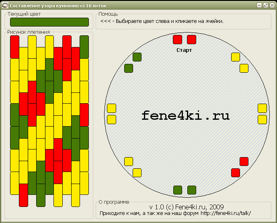Click the upper yellow cell on the disc's right edge
Screen dimensions: 277x223
point(263,108)
